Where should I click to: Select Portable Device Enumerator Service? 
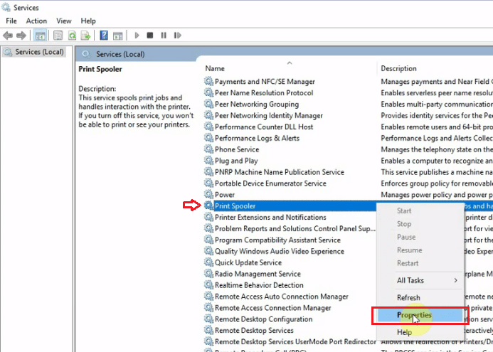[270, 183]
